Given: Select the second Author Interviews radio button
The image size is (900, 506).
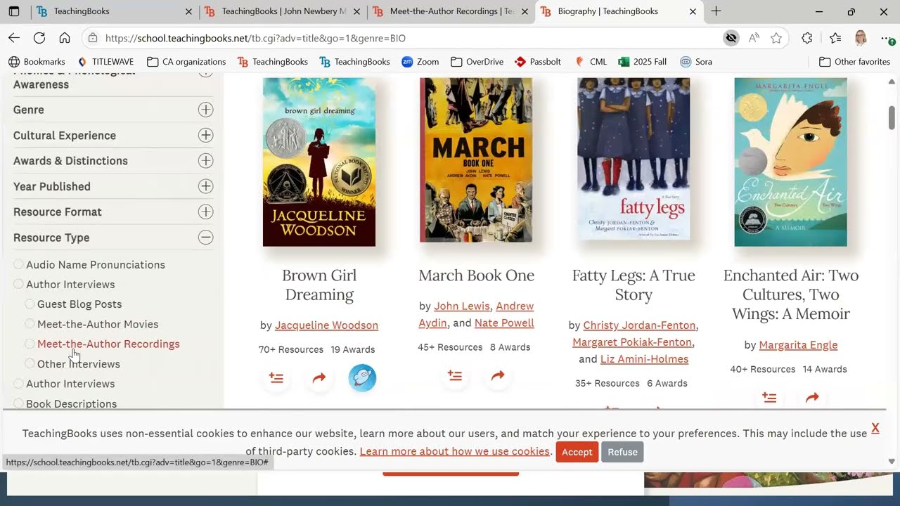Looking at the screenshot, I should point(18,384).
